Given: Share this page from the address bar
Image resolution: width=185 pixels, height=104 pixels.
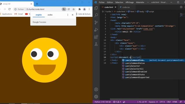Looking at the screenshot, I should click(x=69, y=9).
